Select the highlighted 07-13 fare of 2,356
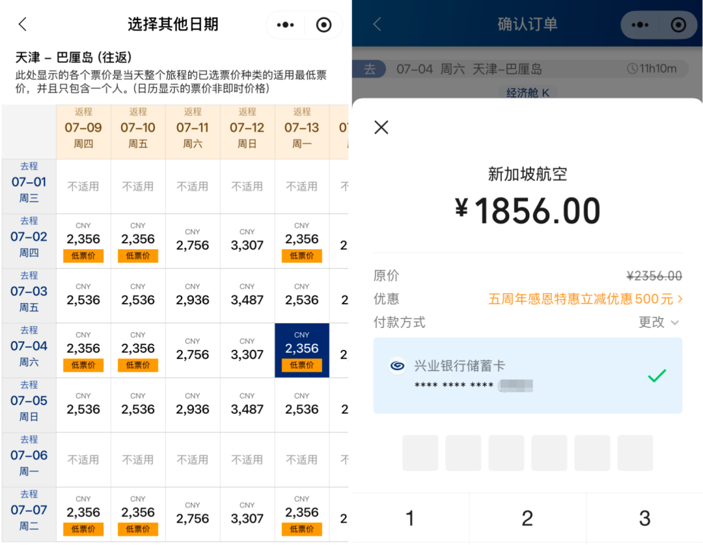This screenshot has height=545, width=703. (x=301, y=350)
